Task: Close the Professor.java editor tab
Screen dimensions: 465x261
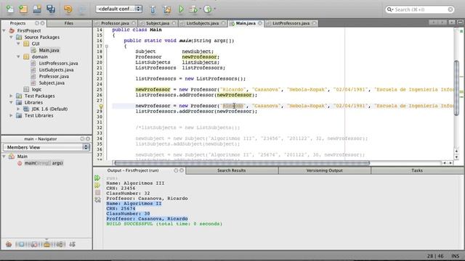Action: tap(134, 23)
